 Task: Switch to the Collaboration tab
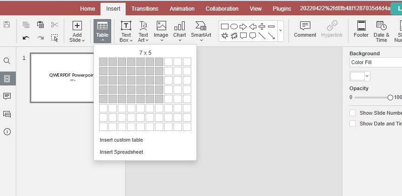[222, 9]
